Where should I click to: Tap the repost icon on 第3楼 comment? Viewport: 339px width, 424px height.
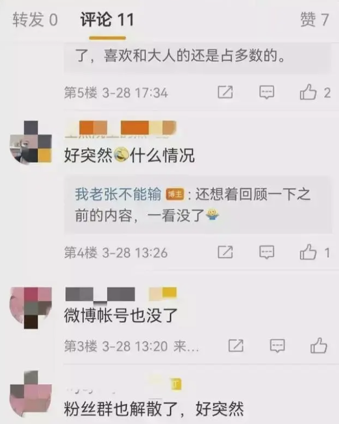[x=236, y=345]
